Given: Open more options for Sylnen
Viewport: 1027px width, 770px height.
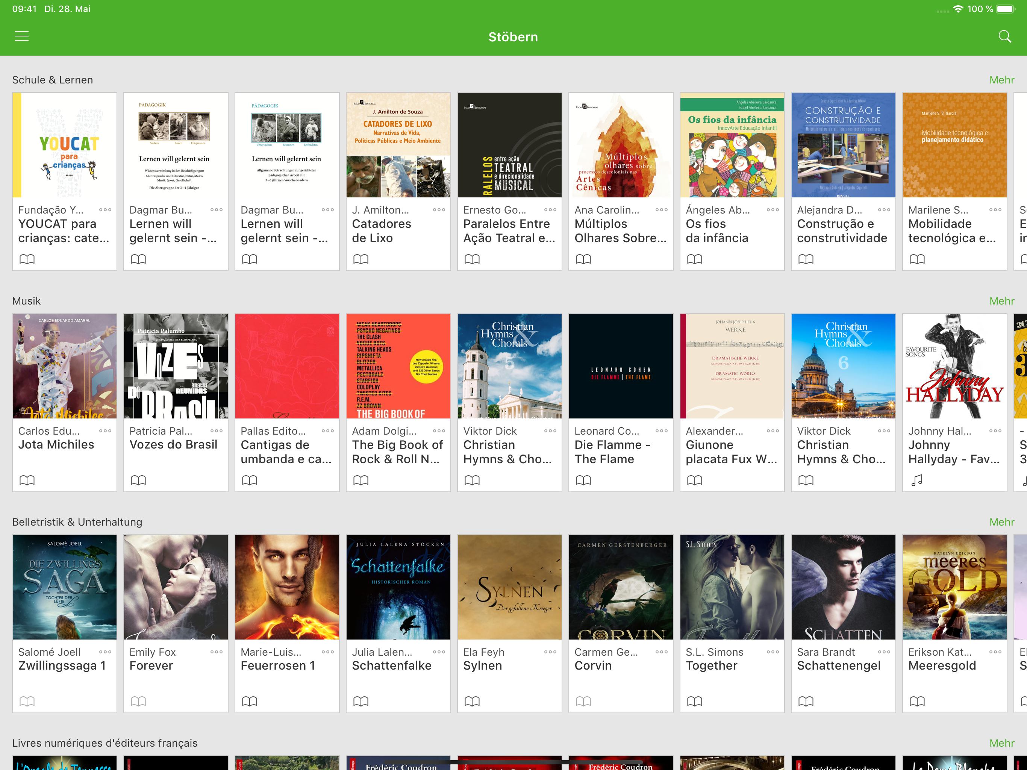Looking at the screenshot, I should (550, 652).
